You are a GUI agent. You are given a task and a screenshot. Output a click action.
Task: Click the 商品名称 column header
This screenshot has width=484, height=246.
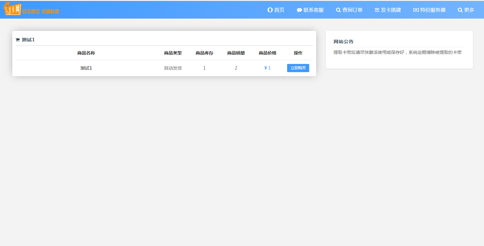pos(86,53)
